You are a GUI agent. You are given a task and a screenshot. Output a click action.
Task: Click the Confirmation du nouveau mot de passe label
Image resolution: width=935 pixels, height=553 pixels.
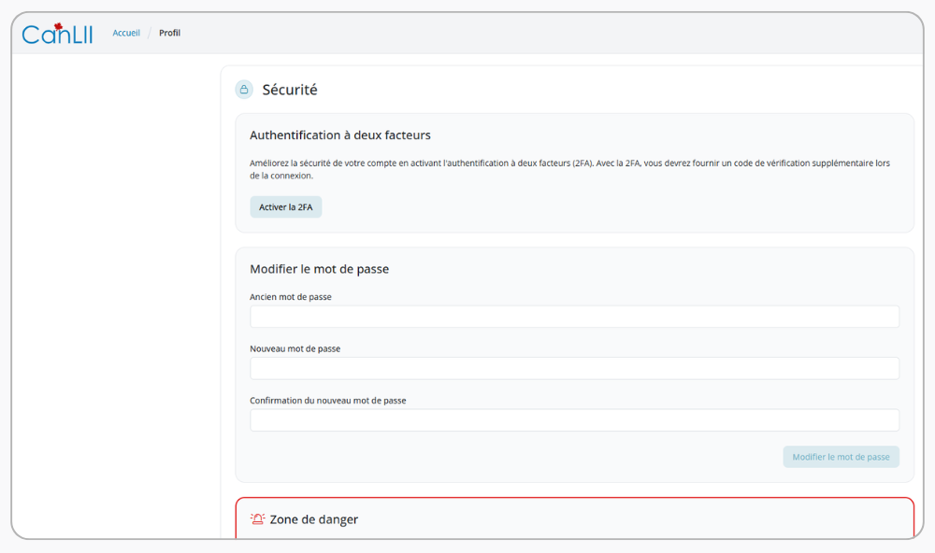(327, 401)
